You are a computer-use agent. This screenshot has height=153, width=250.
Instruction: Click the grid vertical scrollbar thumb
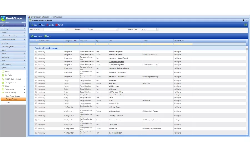tap(247, 49)
